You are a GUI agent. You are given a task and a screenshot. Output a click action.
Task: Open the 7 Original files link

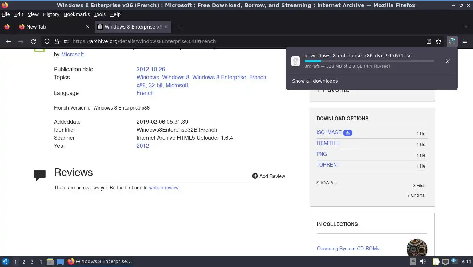pyautogui.click(x=416, y=195)
